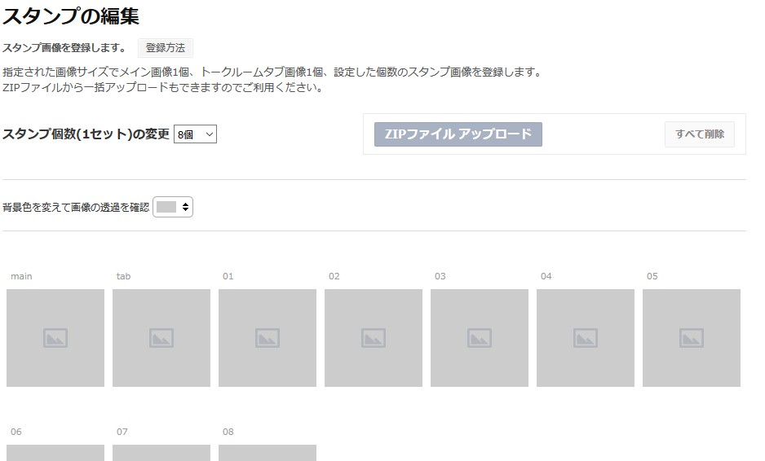The width and height of the screenshot is (765, 461).
Task: Open the 登録方法 help button
Action: tap(166, 48)
